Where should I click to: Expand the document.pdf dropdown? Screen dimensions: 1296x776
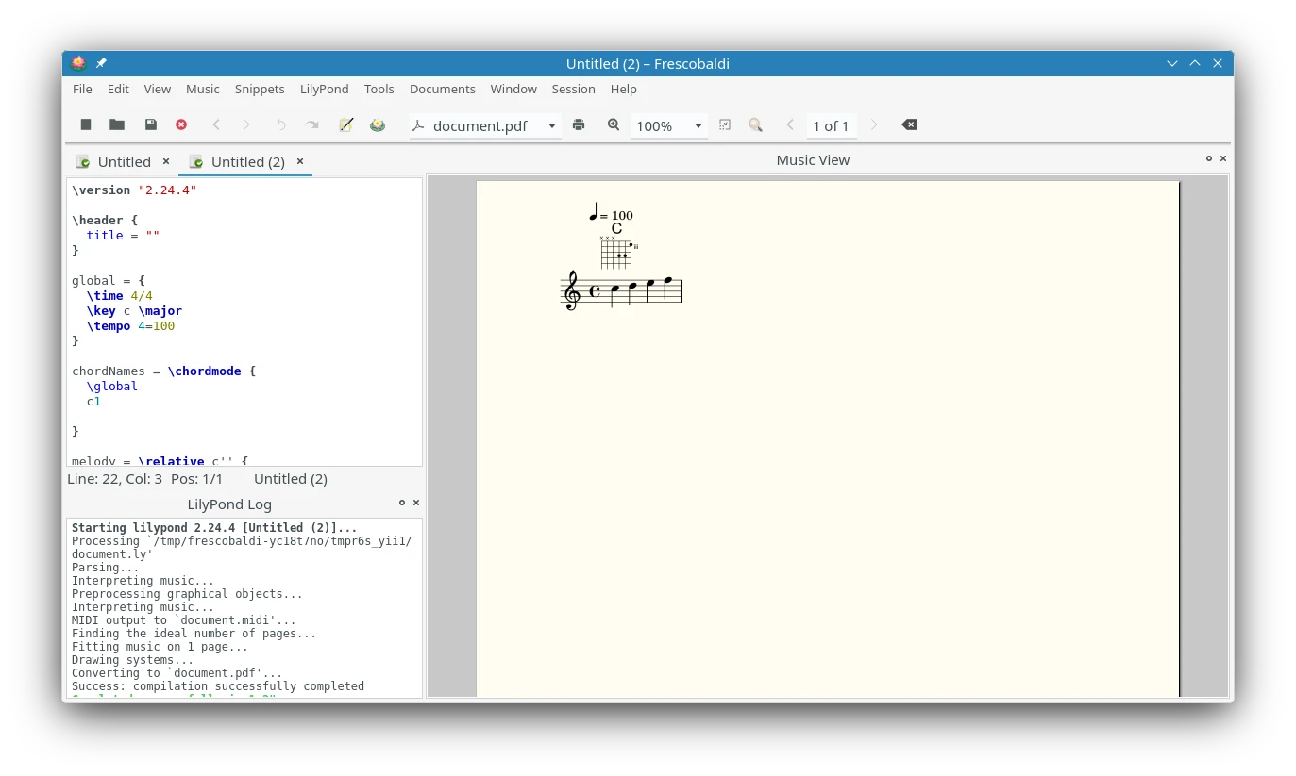[551, 125]
